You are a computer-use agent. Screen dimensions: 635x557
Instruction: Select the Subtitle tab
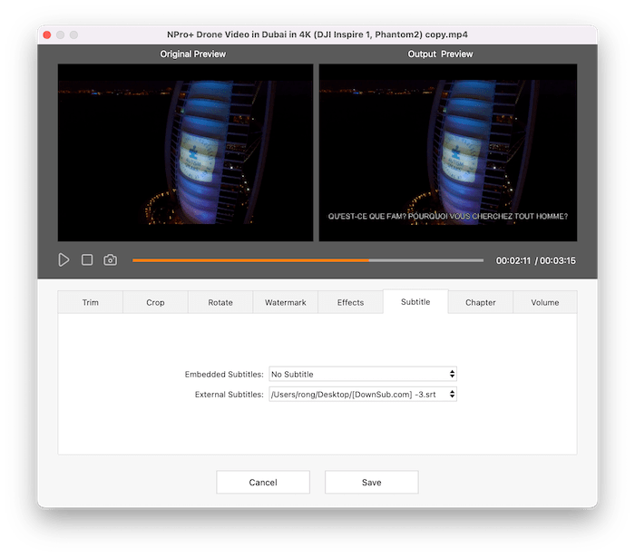tap(415, 302)
